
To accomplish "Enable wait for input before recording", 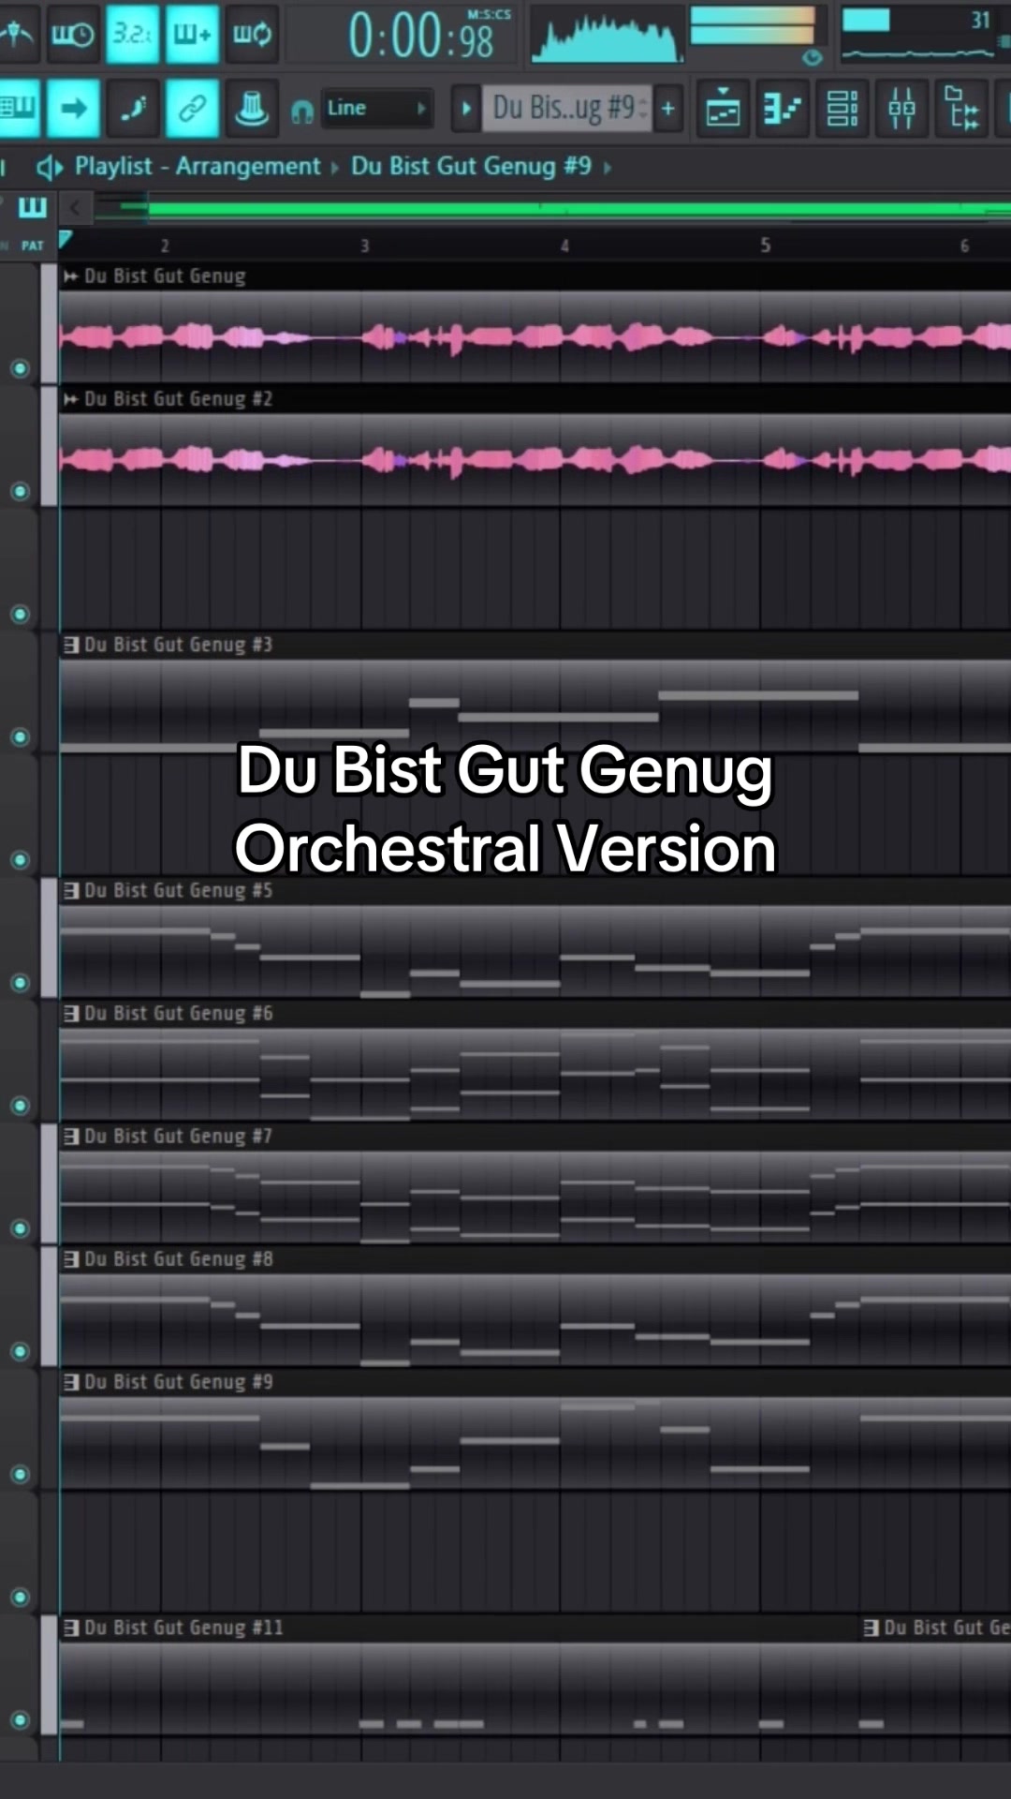I will [x=72, y=34].
